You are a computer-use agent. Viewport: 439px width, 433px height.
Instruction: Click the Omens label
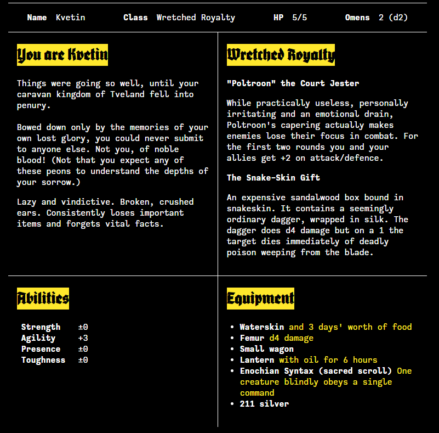tap(357, 18)
